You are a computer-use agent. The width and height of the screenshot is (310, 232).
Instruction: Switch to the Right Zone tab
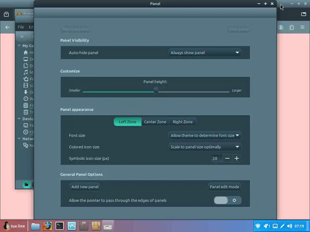183,122
